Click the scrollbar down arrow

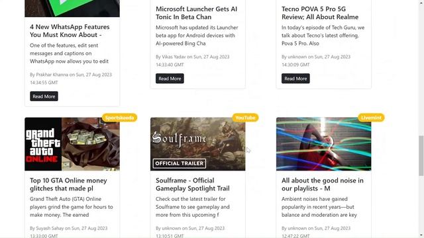coord(421,235)
